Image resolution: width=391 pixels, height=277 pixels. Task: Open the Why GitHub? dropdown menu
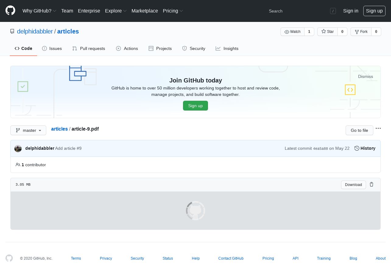pyautogui.click(x=39, y=11)
